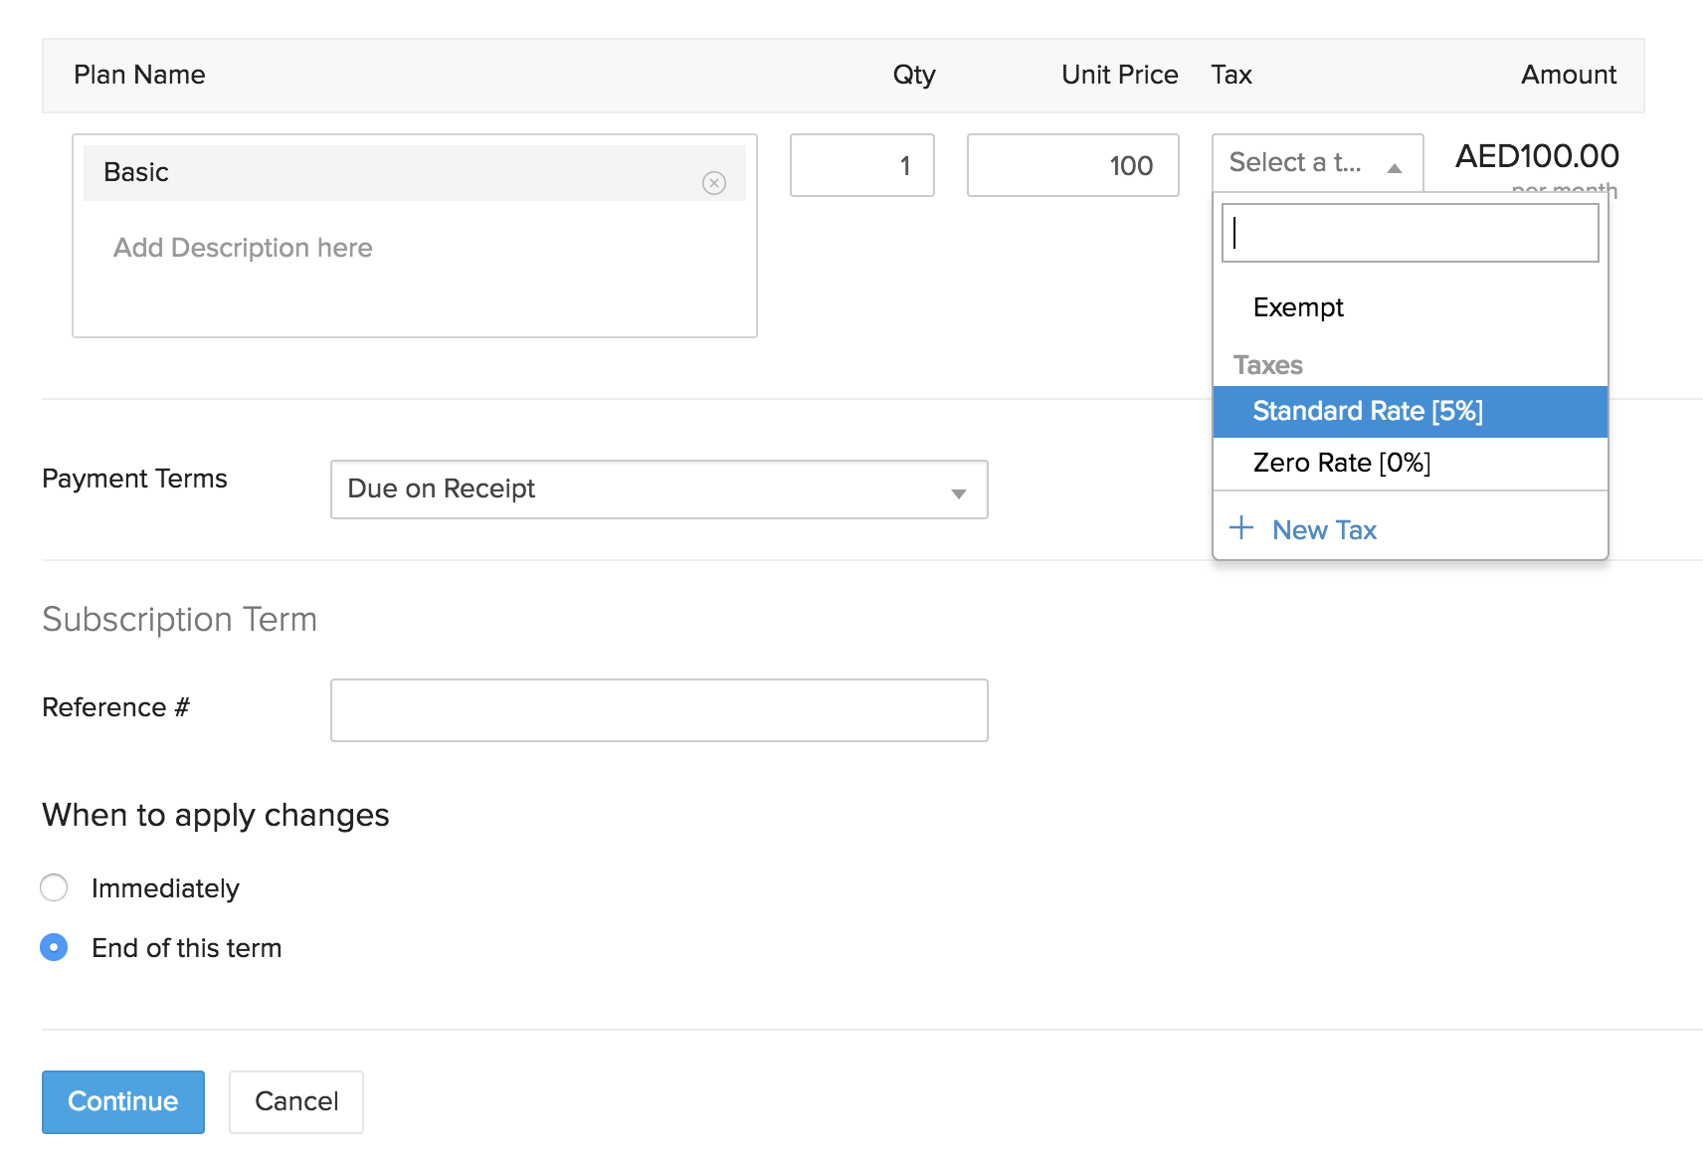
Task: Remove the Basic plan from the line items
Action: point(715,181)
